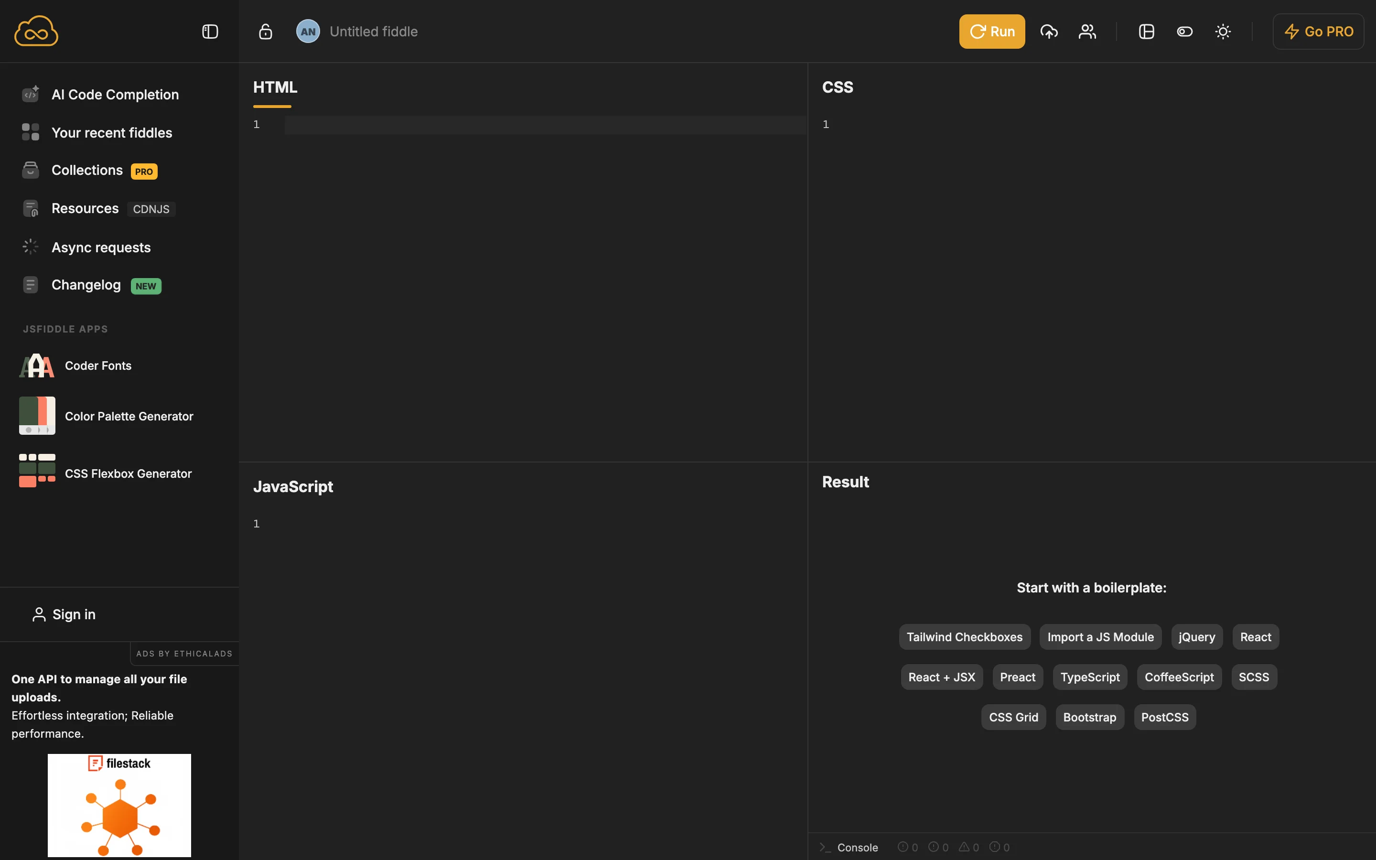Switch theme with the sun icon

coord(1223,31)
